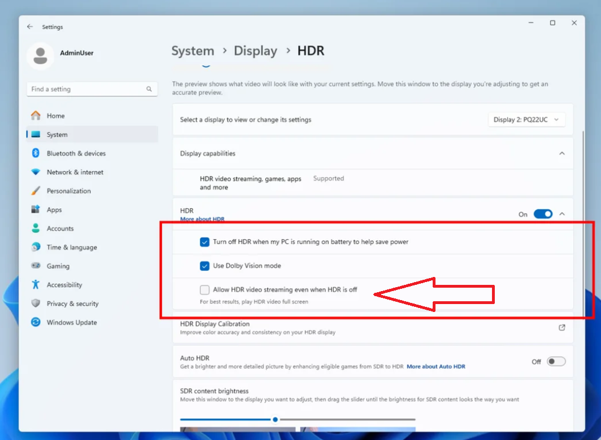The height and width of the screenshot is (440, 601).
Task: Click Display in the breadcrumb
Action: pos(255,51)
